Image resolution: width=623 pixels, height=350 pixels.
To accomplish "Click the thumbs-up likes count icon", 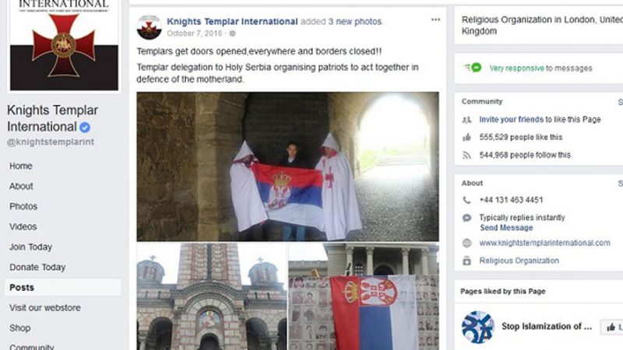I will click(466, 138).
